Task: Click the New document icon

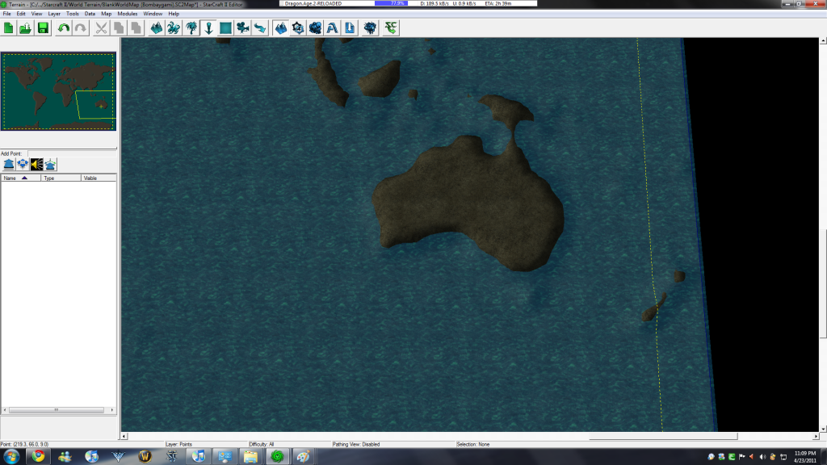Action: tap(8, 28)
